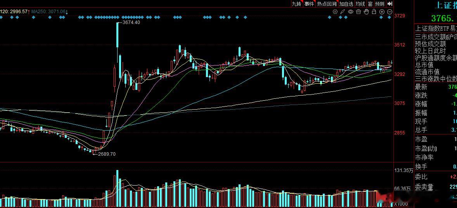Click the 131.35万 volume axis label
457x208 pixels.
pos(403,170)
